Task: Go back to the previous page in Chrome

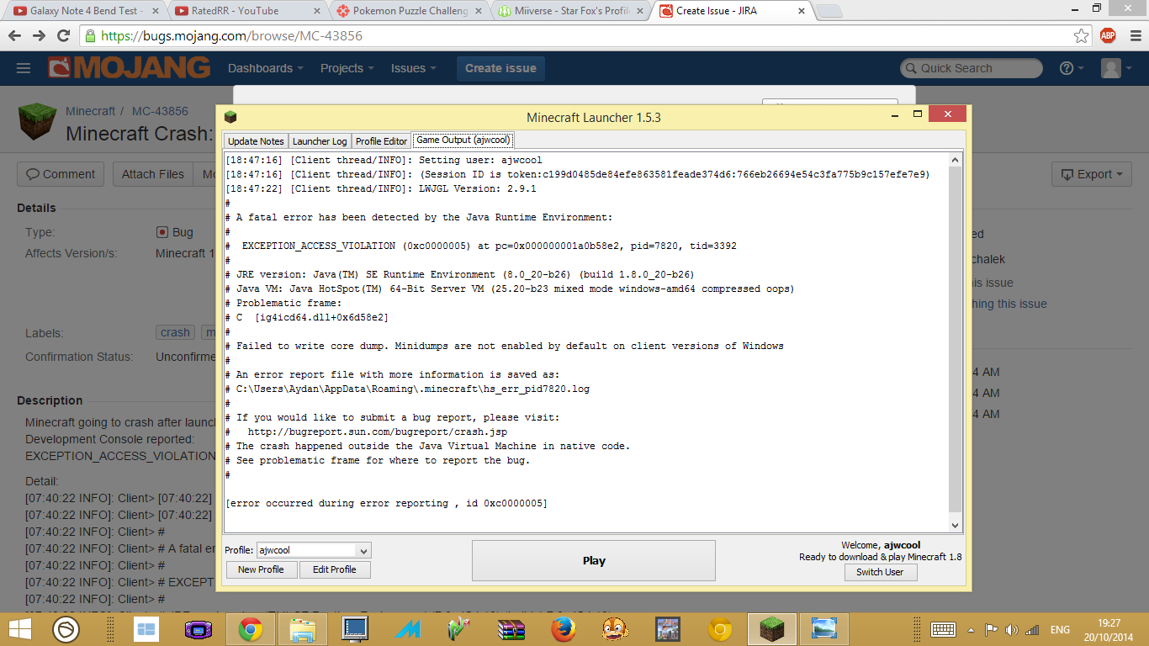Action: click(16, 36)
